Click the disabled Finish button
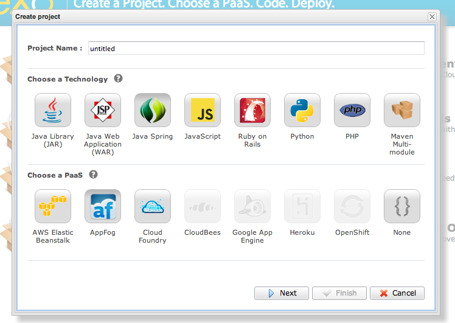 [339, 293]
